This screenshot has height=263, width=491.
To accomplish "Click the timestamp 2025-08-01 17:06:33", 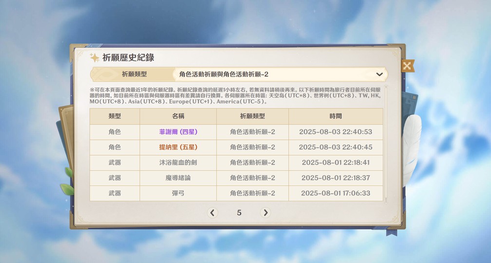I will pos(336,193).
